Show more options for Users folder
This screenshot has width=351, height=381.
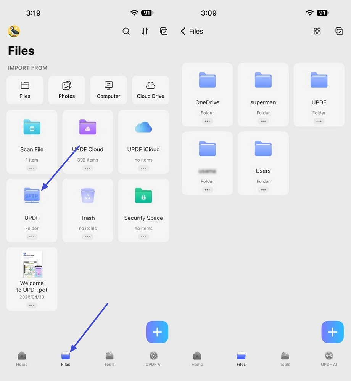click(x=263, y=189)
